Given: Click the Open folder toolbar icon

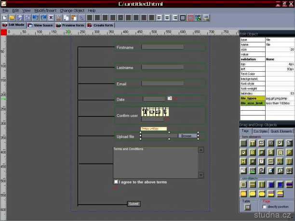Looking at the screenshot, I should tap(12, 17).
